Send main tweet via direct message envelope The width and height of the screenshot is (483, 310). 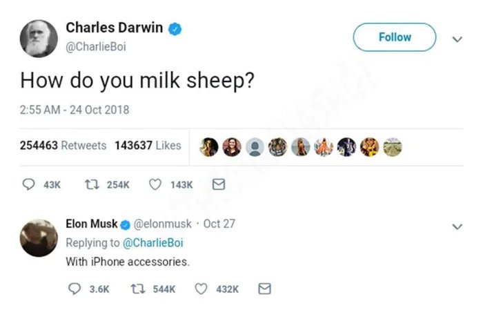coord(218,184)
